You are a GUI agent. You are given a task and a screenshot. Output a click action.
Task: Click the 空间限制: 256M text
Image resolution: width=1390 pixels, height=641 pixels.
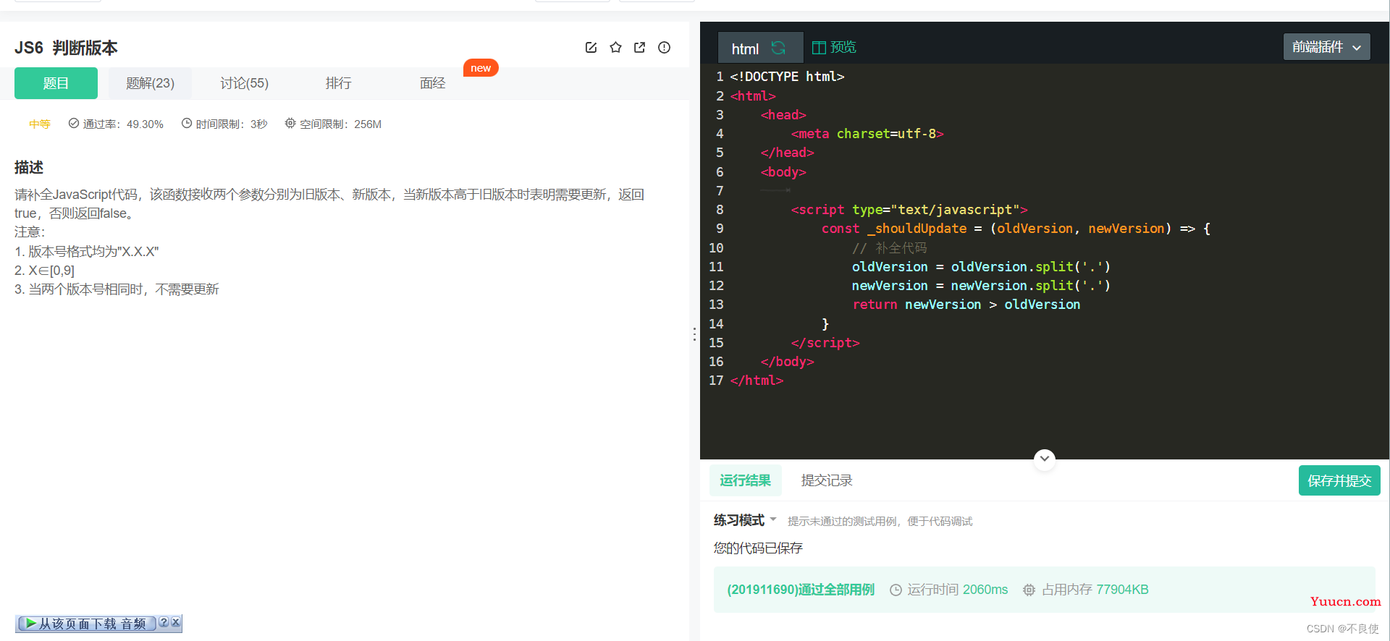(x=340, y=124)
